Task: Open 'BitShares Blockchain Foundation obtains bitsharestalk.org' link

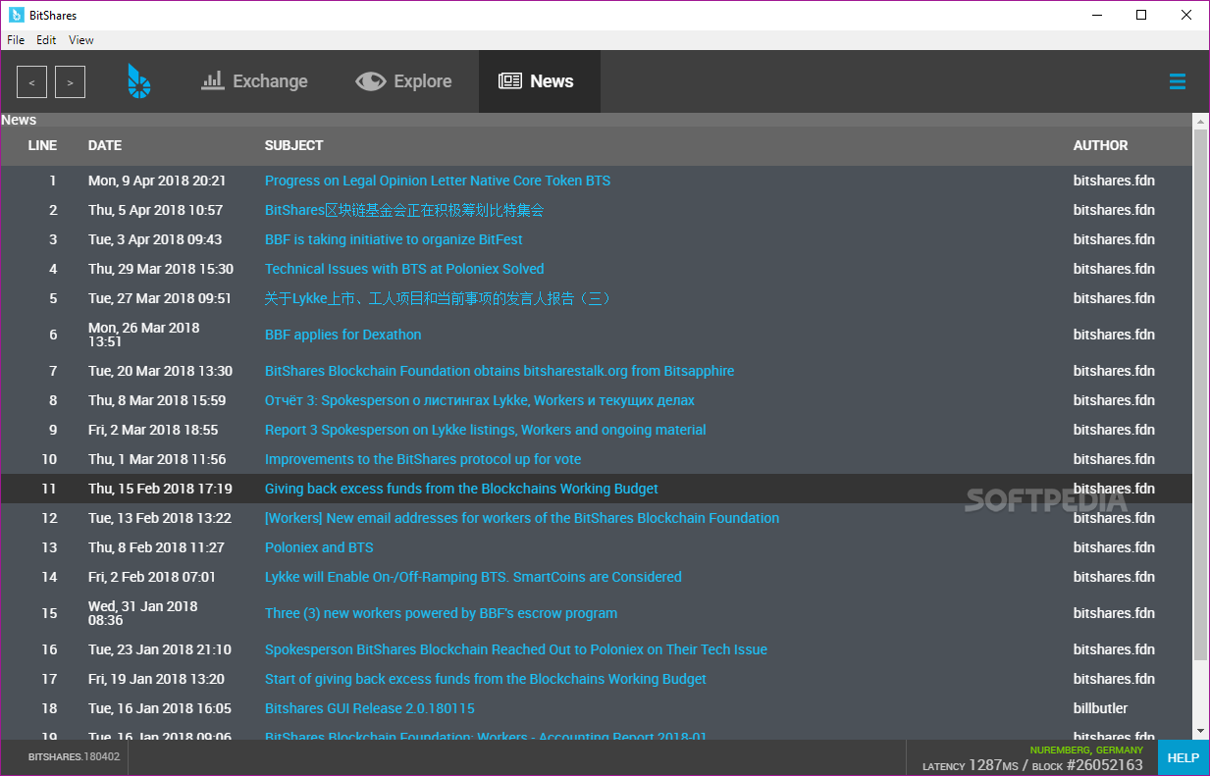Action: 500,371
